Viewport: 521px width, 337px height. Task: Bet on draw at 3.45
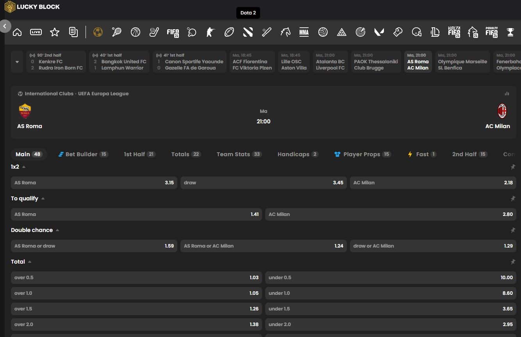pos(264,183)
